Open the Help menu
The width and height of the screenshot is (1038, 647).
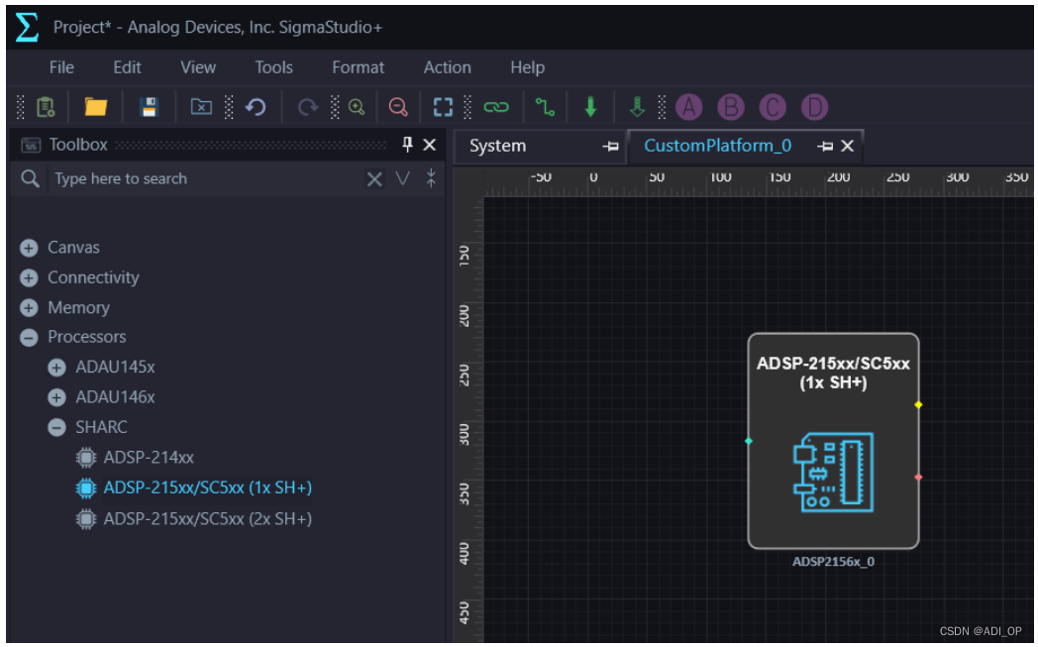pyautogui.click(x=528, y=67)
